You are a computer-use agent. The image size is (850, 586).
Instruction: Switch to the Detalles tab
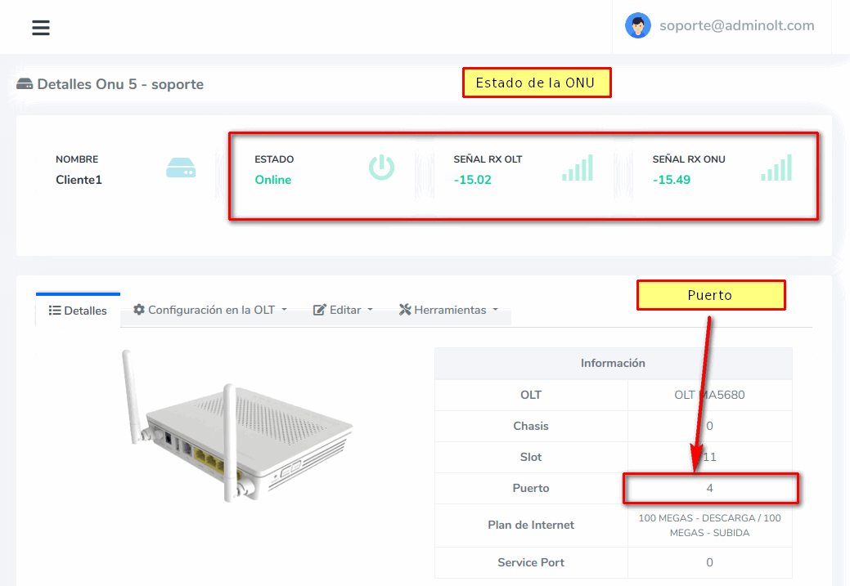tap(78, 311)
